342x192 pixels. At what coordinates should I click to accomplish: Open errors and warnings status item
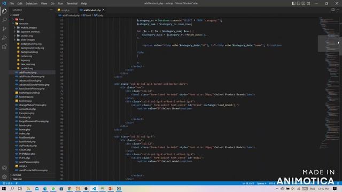pyautogui.click(x=7, y=183)
